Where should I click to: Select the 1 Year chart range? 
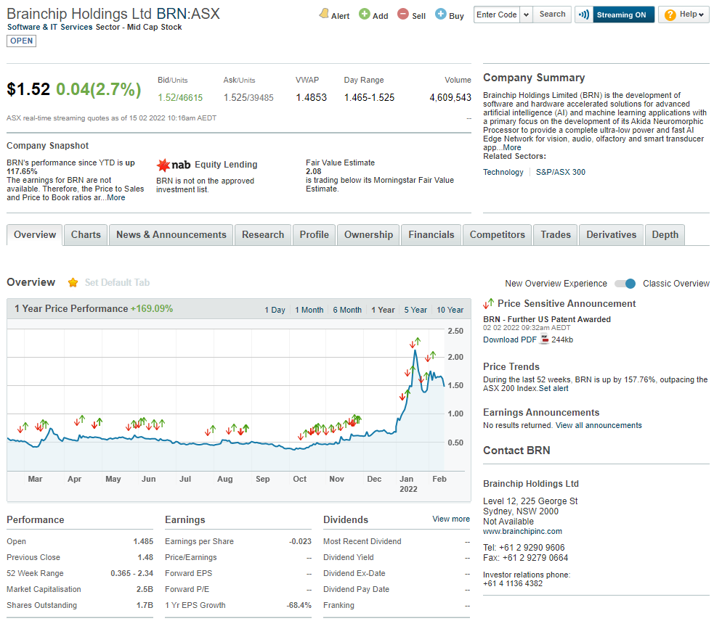(383, 310)
